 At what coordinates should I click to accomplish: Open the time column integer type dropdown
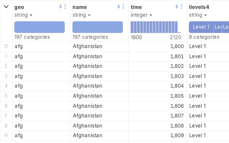coord(141,15)
